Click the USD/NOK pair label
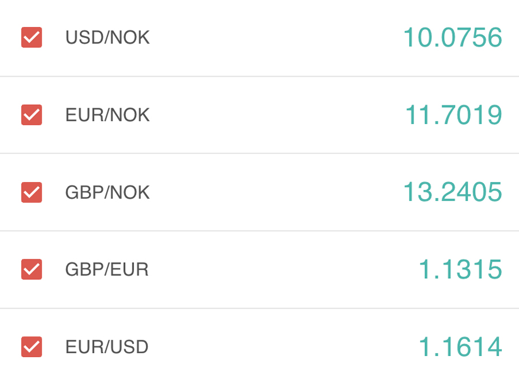 pyautogui.click(x=107, y=37)
